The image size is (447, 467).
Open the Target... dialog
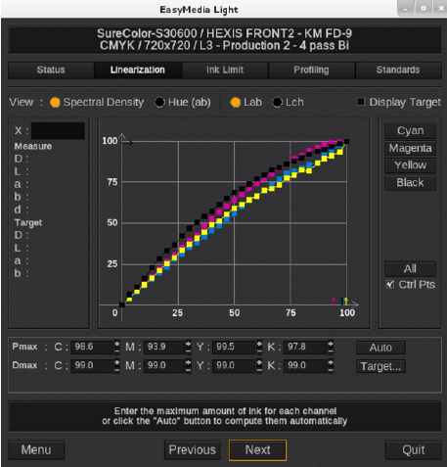tap(380, 366)
